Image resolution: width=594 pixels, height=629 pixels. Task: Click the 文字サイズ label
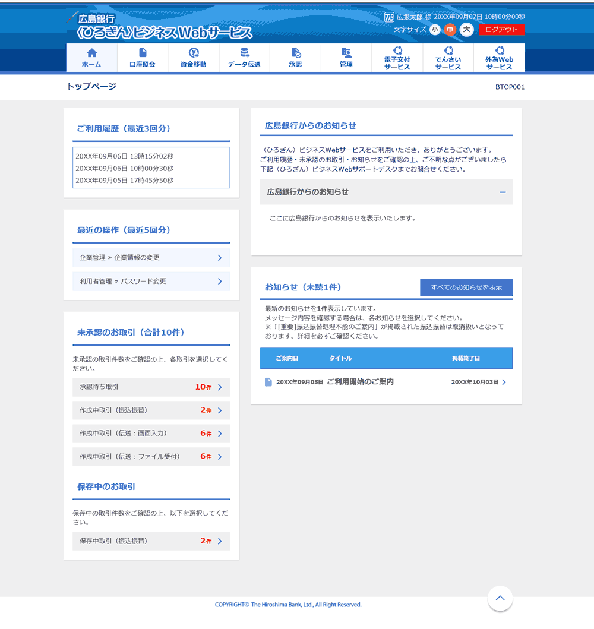click(410, 30)
